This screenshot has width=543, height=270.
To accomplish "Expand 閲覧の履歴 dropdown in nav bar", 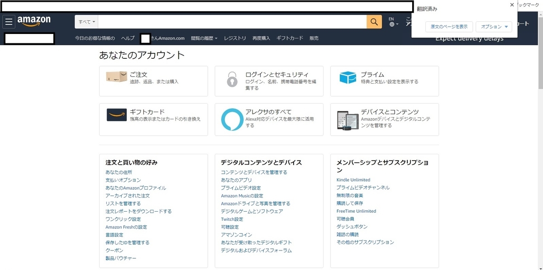I will pos(204,38).
